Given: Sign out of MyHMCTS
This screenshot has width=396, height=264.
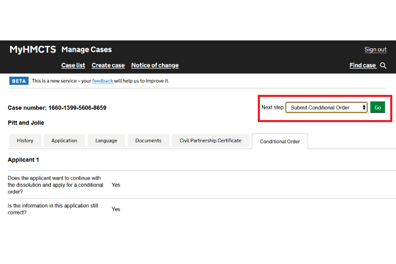Looking at the screenshot, I should 375,49.
